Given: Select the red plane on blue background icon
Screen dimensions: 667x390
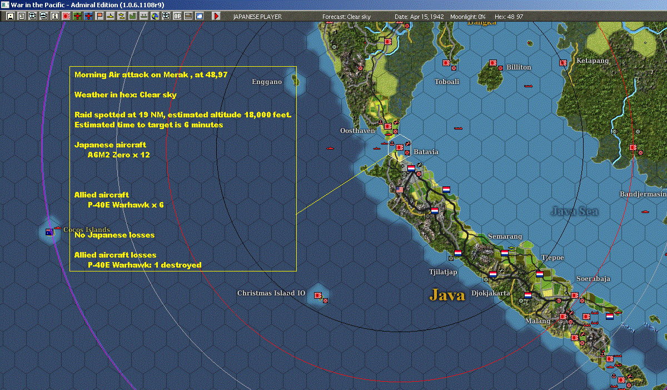Looking at the screenshot, I should (88, 16).
